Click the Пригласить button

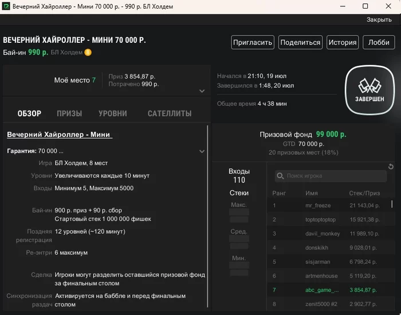pyautogui.click(x=253, y=42)
